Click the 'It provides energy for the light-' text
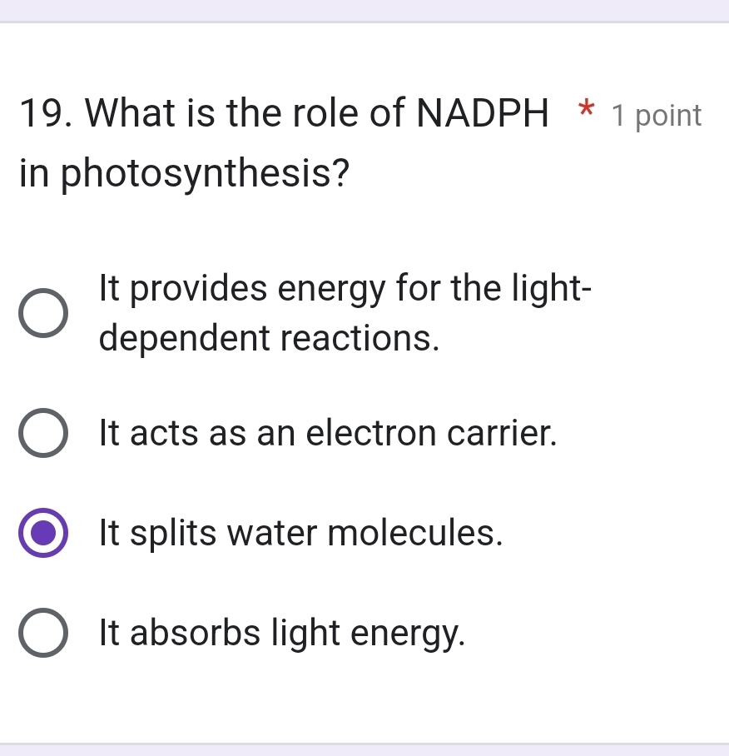The image size is (729, 756). point(345,289)
